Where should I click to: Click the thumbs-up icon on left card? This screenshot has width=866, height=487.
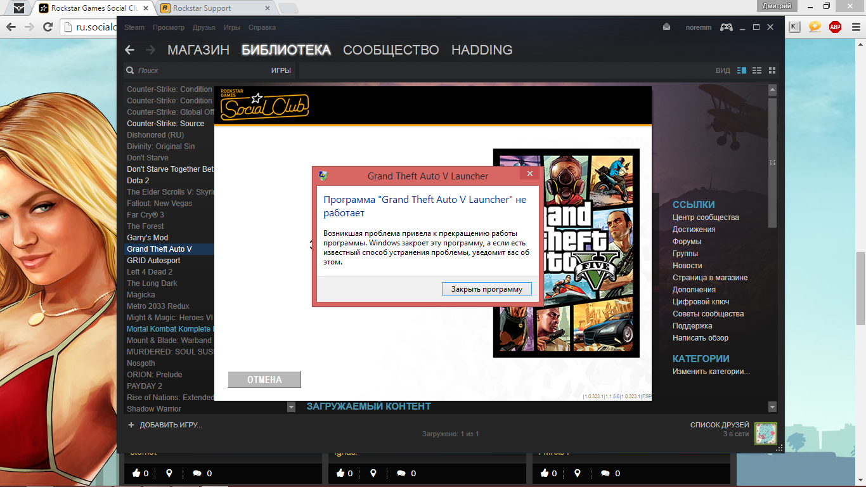[136, 473]
